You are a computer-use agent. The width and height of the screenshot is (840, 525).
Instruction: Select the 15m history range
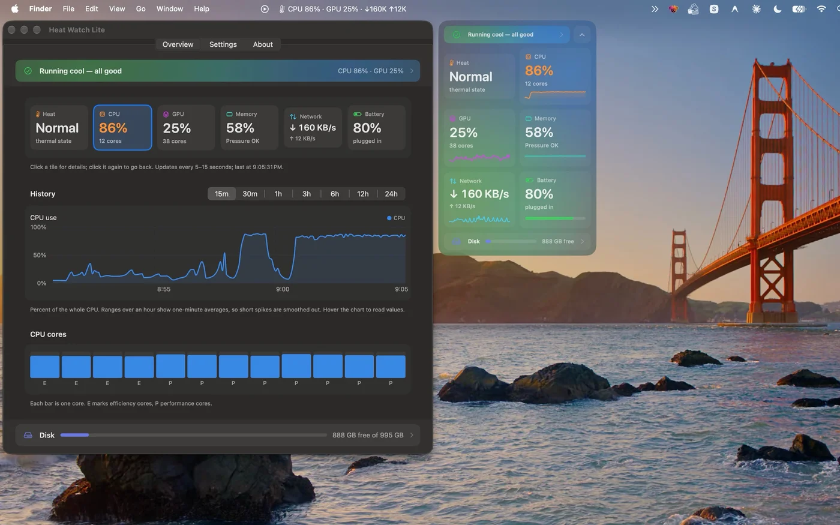tap(222, 194)
